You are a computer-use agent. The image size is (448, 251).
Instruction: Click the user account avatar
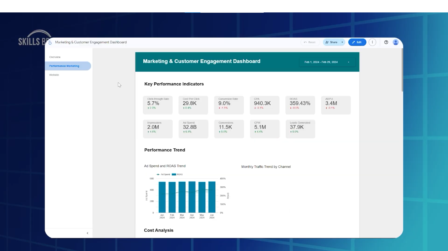pyautogui.click(x=396, y=42)
